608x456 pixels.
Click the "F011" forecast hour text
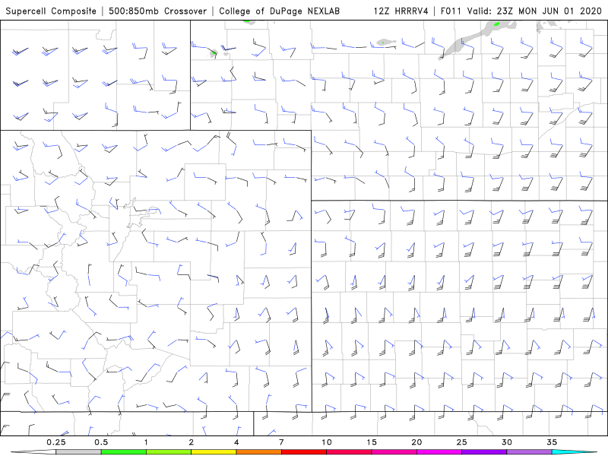coord(451,11)
